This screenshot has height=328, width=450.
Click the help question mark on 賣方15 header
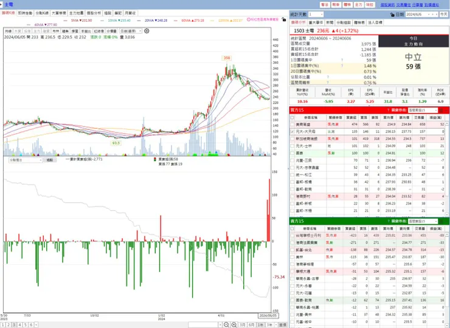389,221
